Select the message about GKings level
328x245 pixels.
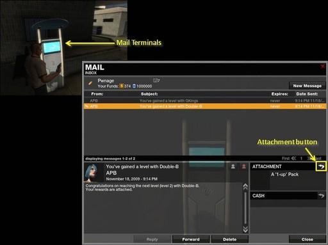[x=205, y=100]
